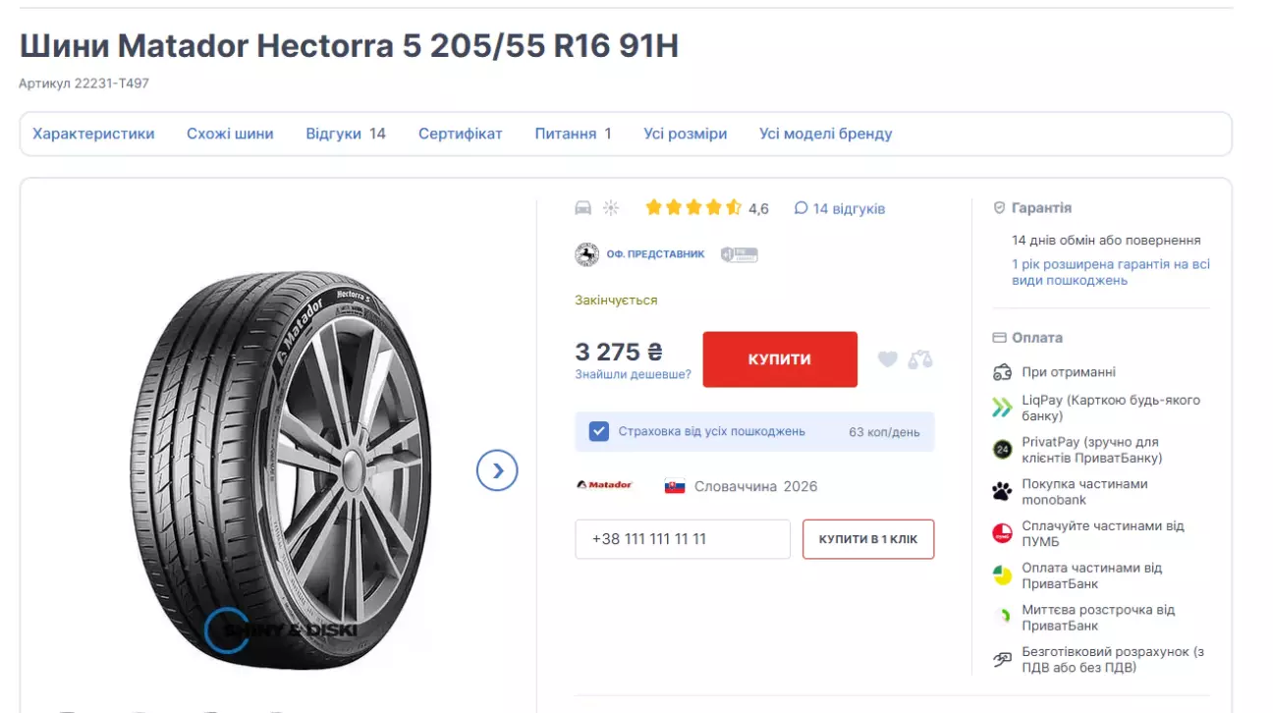Screen dimensions: 1273x713
Task: Click the Slovakia flag icon
Action: [675, 486]
